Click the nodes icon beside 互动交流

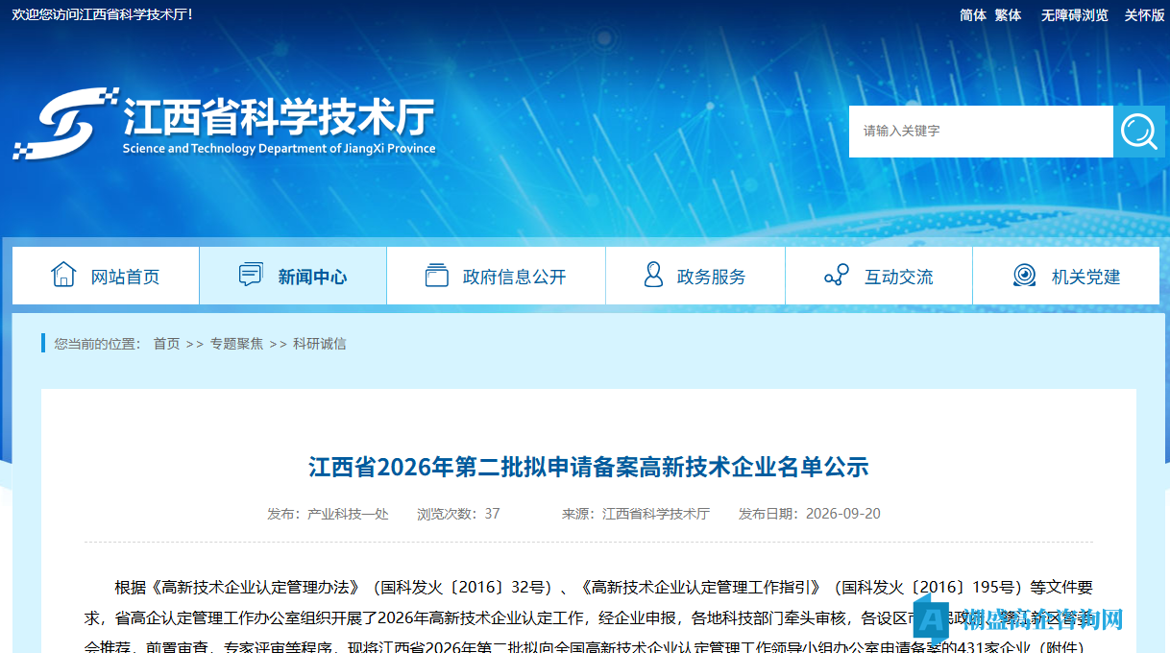pos(837,275)
